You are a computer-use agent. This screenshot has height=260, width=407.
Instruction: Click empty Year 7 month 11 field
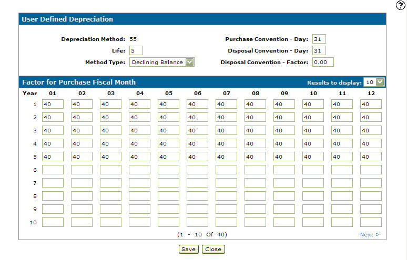(x=342, y=183)
